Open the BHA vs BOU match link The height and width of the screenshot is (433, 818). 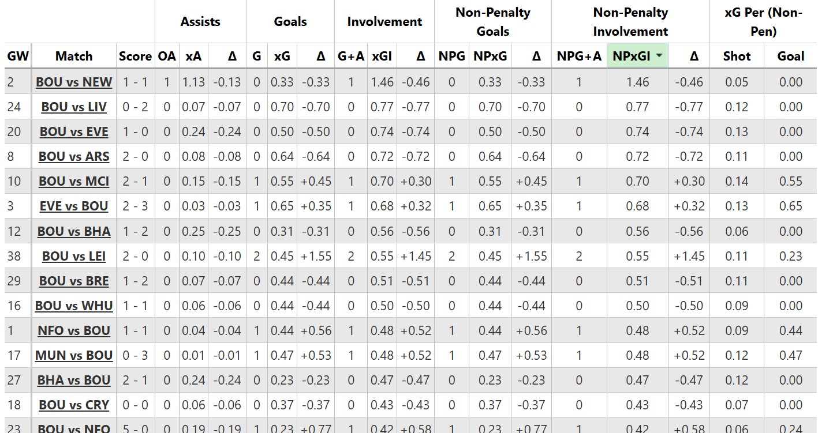[74, 380]
